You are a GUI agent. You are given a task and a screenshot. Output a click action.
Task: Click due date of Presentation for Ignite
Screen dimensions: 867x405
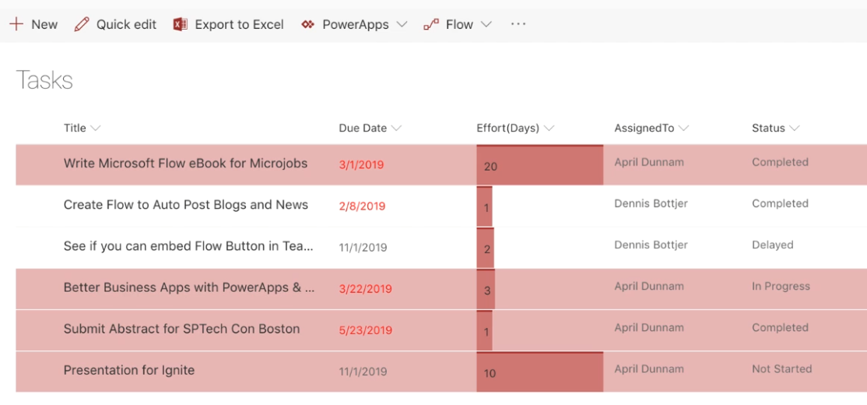(363, 372)
